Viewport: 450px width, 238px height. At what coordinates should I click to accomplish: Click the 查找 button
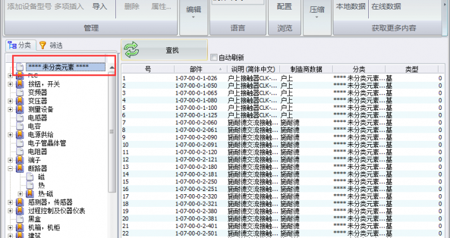[164, 50]
